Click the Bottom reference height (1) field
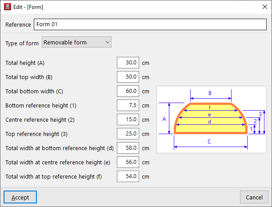 point(128,105)
